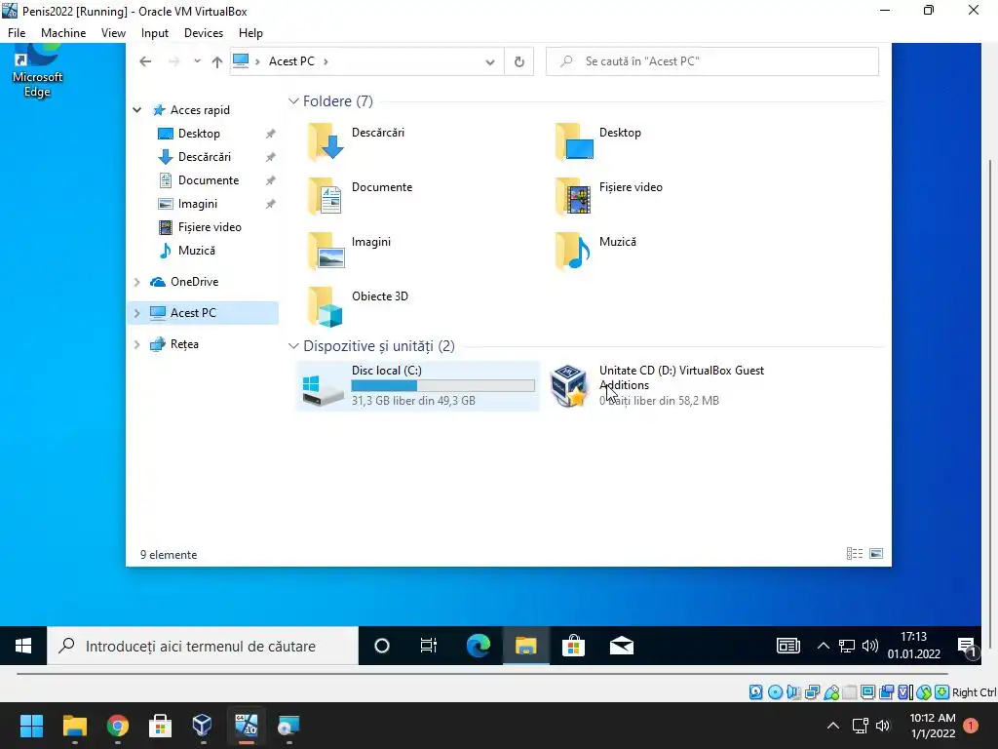998x749 pixels.
Task: Switch to details view layout icon
Action: [854, 554]
